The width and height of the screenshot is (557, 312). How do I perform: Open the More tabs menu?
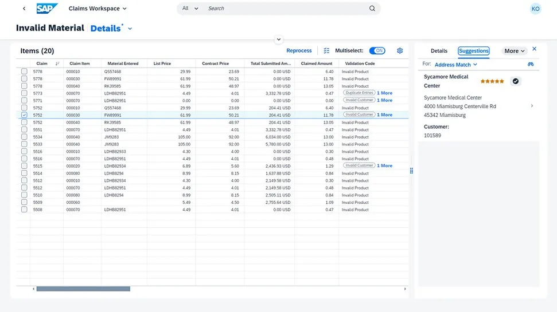[x=514, y=51]
